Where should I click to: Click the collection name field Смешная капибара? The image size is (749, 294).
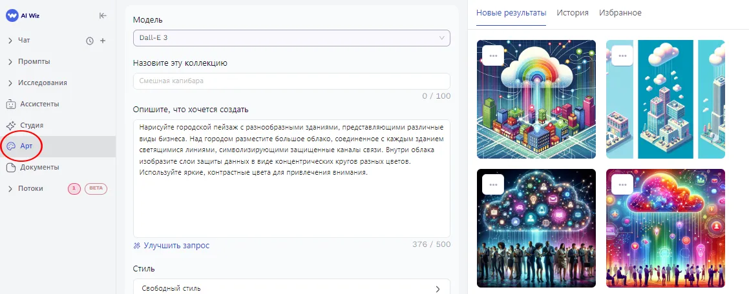click(x=291, y=81)
